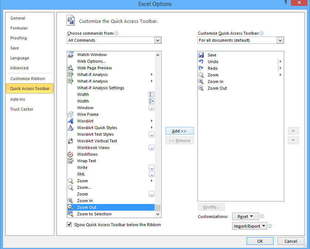The image size is (310, 249).
Task: Switch to the Customize Ribbon category
Action: [x=28, y=79]
